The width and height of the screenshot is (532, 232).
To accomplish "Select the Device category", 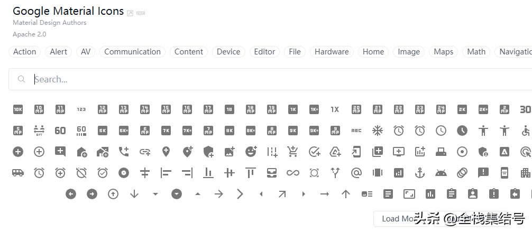I will coord(228,52).
